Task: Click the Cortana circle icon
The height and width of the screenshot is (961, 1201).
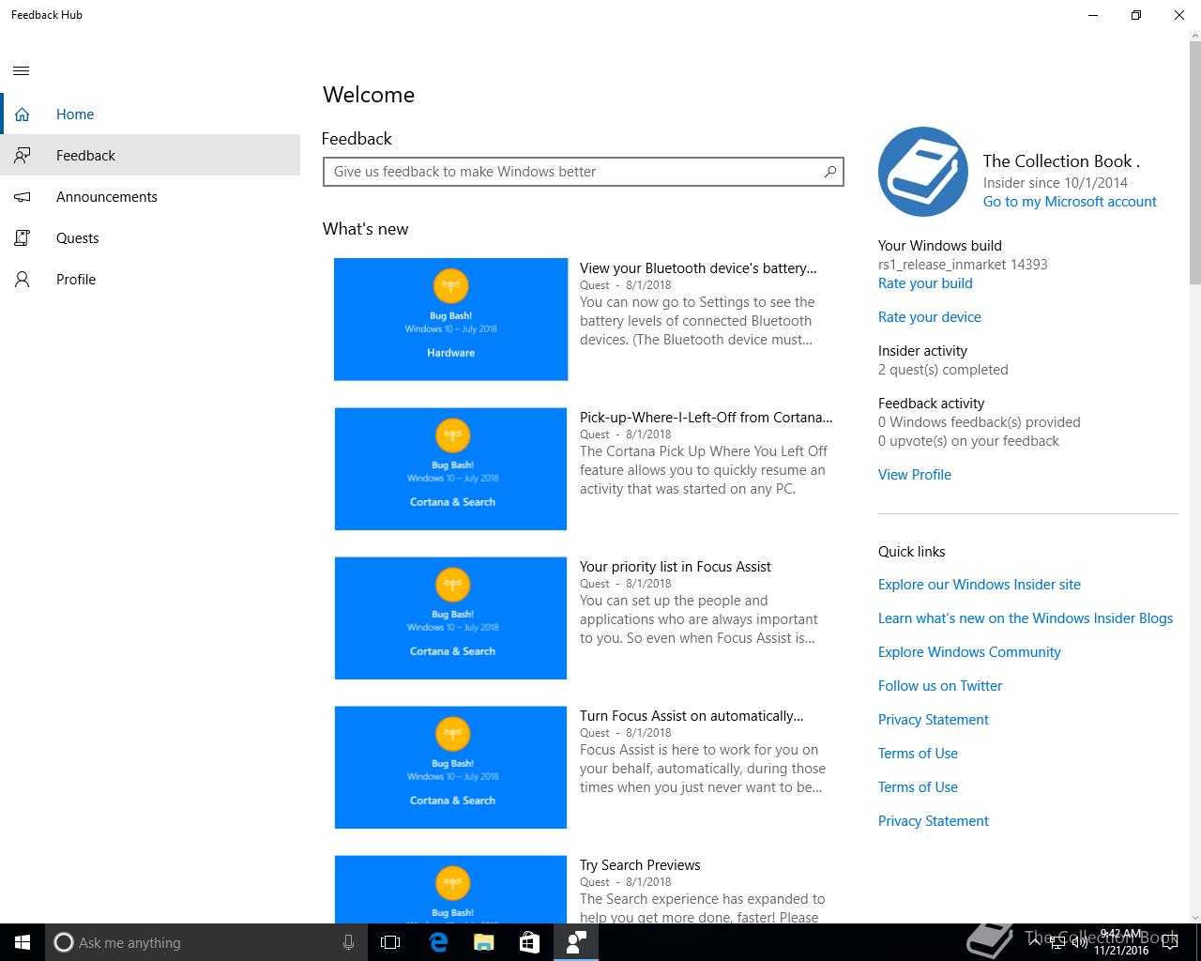Action: [64, 942]
